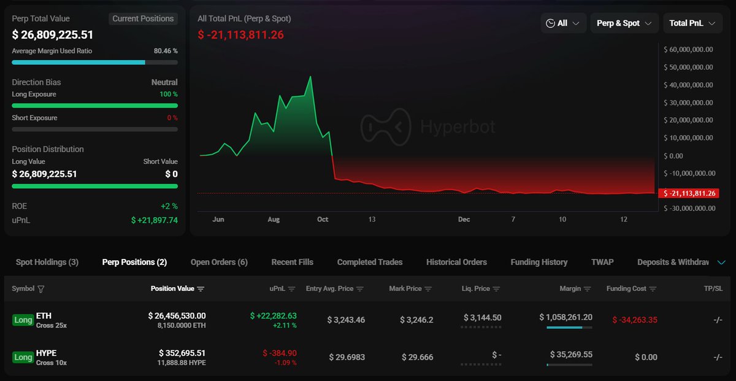This screenshot has height=381, width=736.
Task: Click the ETH Long badge
Action: click(x=23, y=320)
